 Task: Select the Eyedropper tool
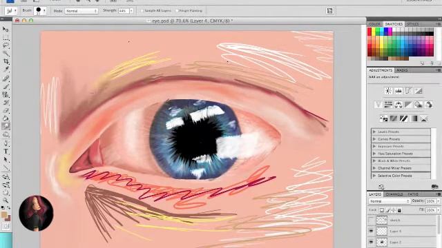(x=6, y=70)
